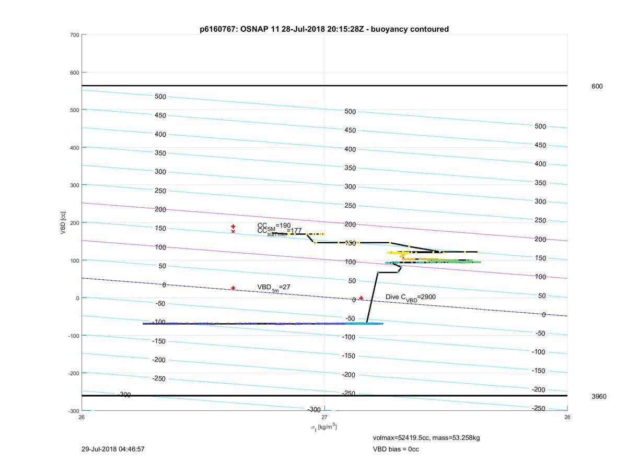This screenshot has height=462, width=627.
Task: Click the x-axis tick label "28"
Action: pyautogui.click(x=567, y=417)
